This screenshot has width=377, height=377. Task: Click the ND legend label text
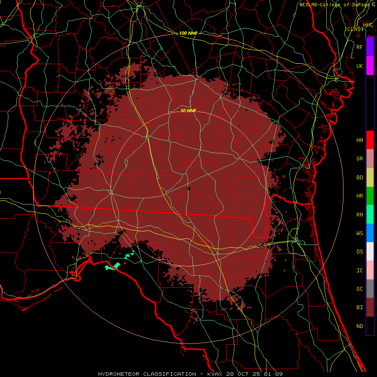(x=359, y=326)
